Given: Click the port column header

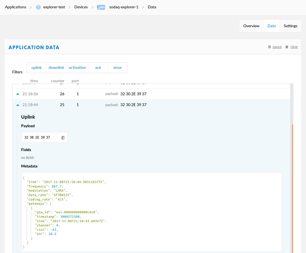Looking at the screenshot, I should point(75,81).
